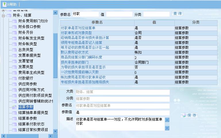The image size is (221, 138).
Task: Click folder icon next to 财务接口参数
Action: point(14,27)
